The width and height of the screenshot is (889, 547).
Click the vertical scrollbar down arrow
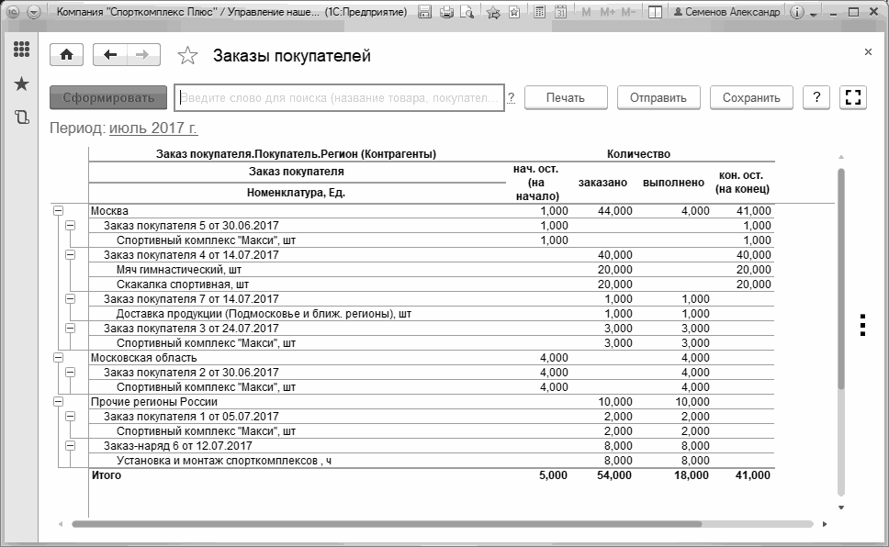point(841,508)
